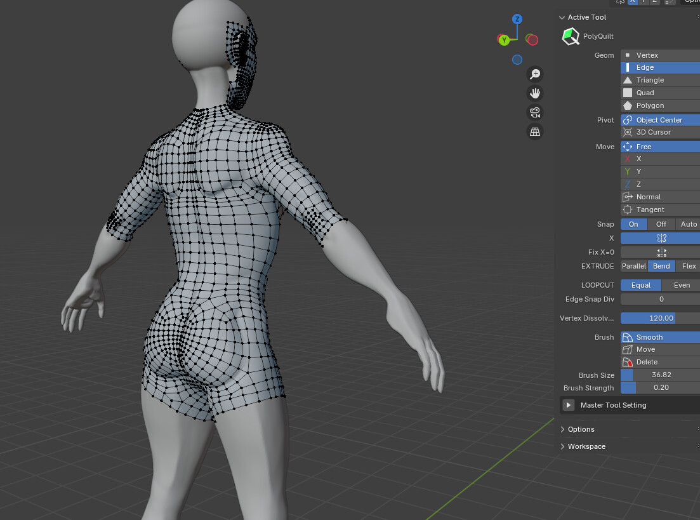This screenshot has height=520, width=700.
Task: Toggle Fix X=0 option
Action: tap(660, 253)
